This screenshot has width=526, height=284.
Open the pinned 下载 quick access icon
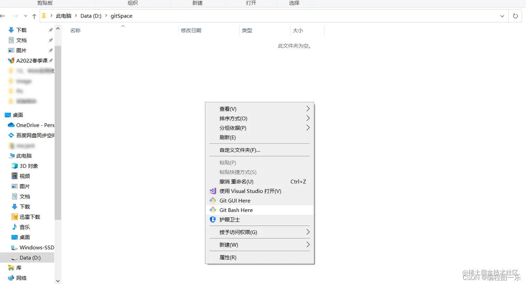pyautogui.click(x=11, y=30)
